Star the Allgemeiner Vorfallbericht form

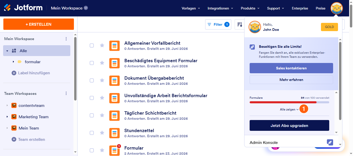click(x=102, y=45)
